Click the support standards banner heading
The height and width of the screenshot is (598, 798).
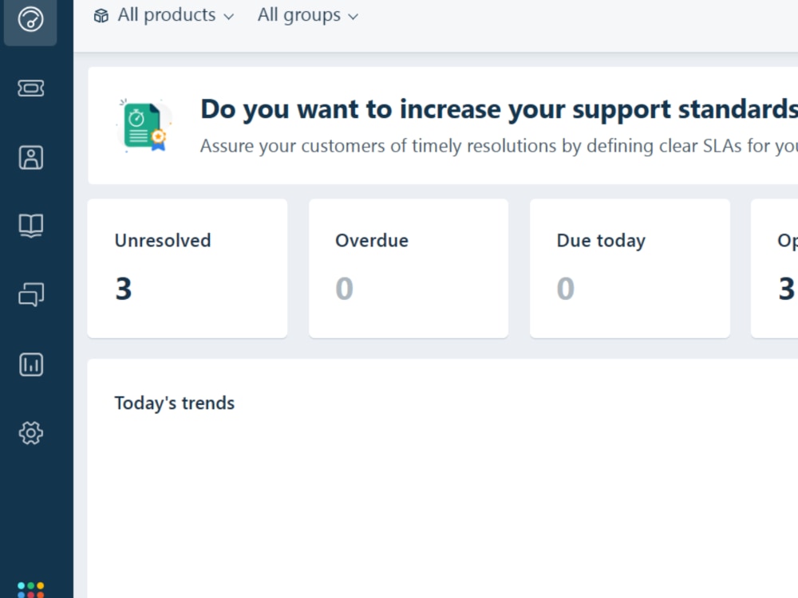tap(500, 109)
